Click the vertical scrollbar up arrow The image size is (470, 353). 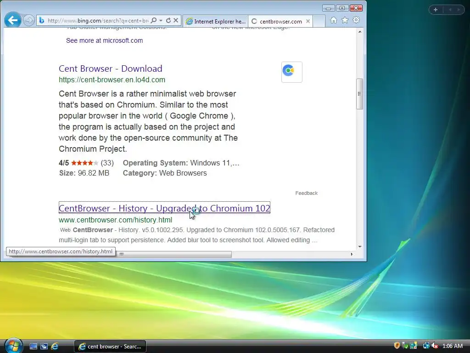[360, 32]
